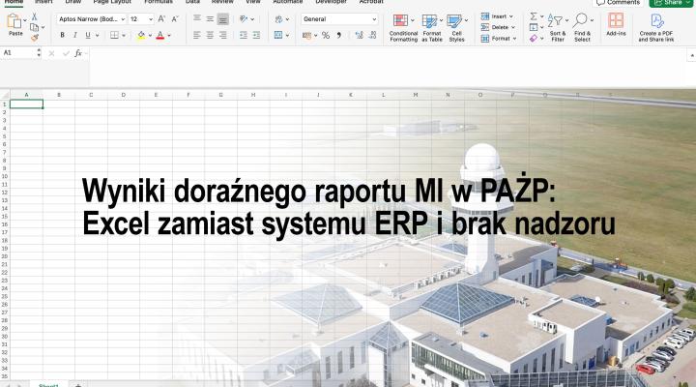696x387 pixels.
Task: Apply the Borders icon to cells
Action: [114, 35]
